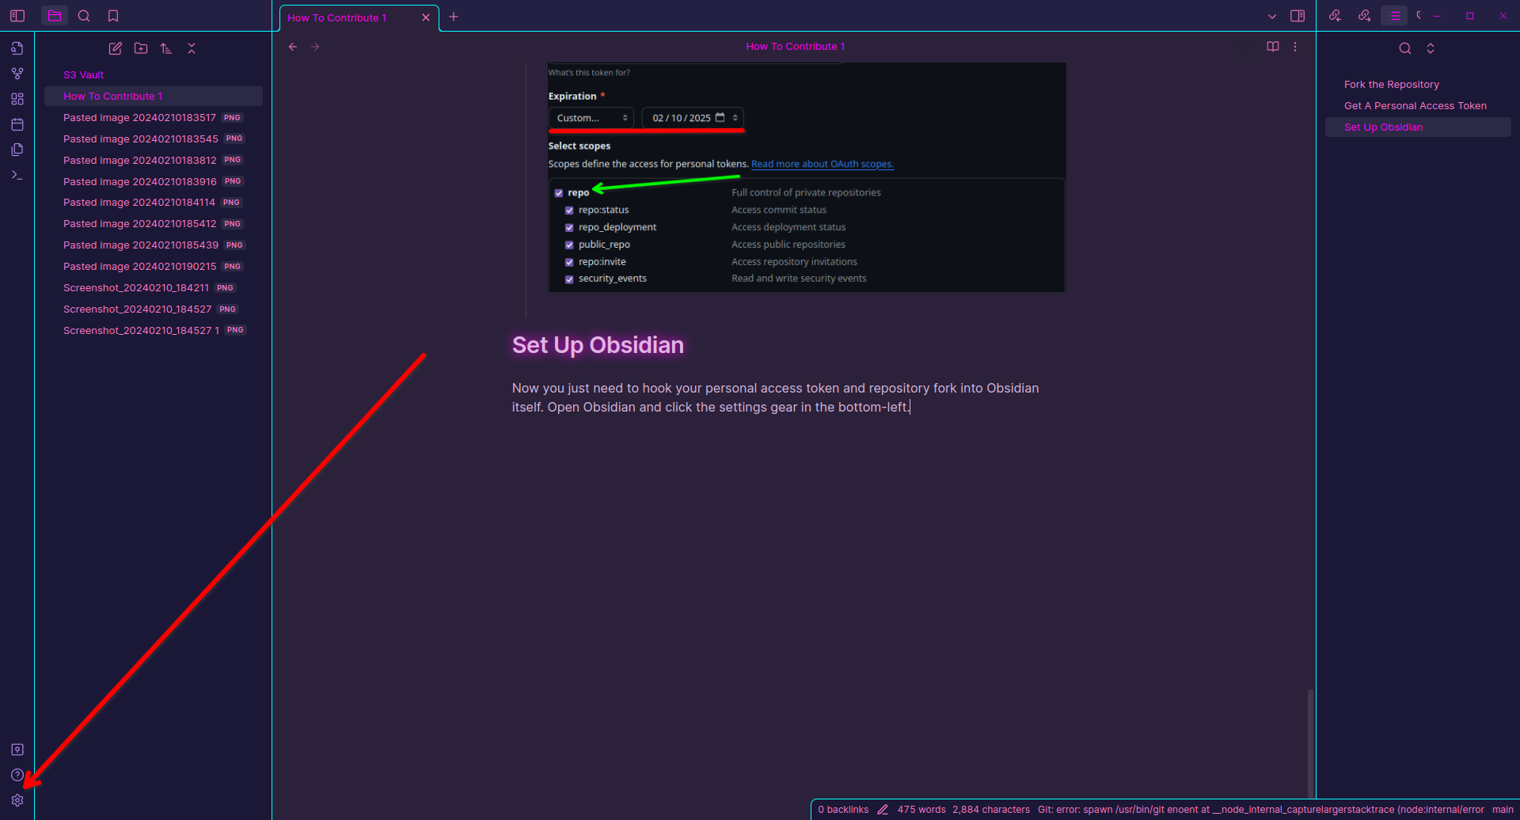This screenshot has width=1520, height=820.
Task: Open Pasted image 20240210183517 file
Action: point(153,118)
